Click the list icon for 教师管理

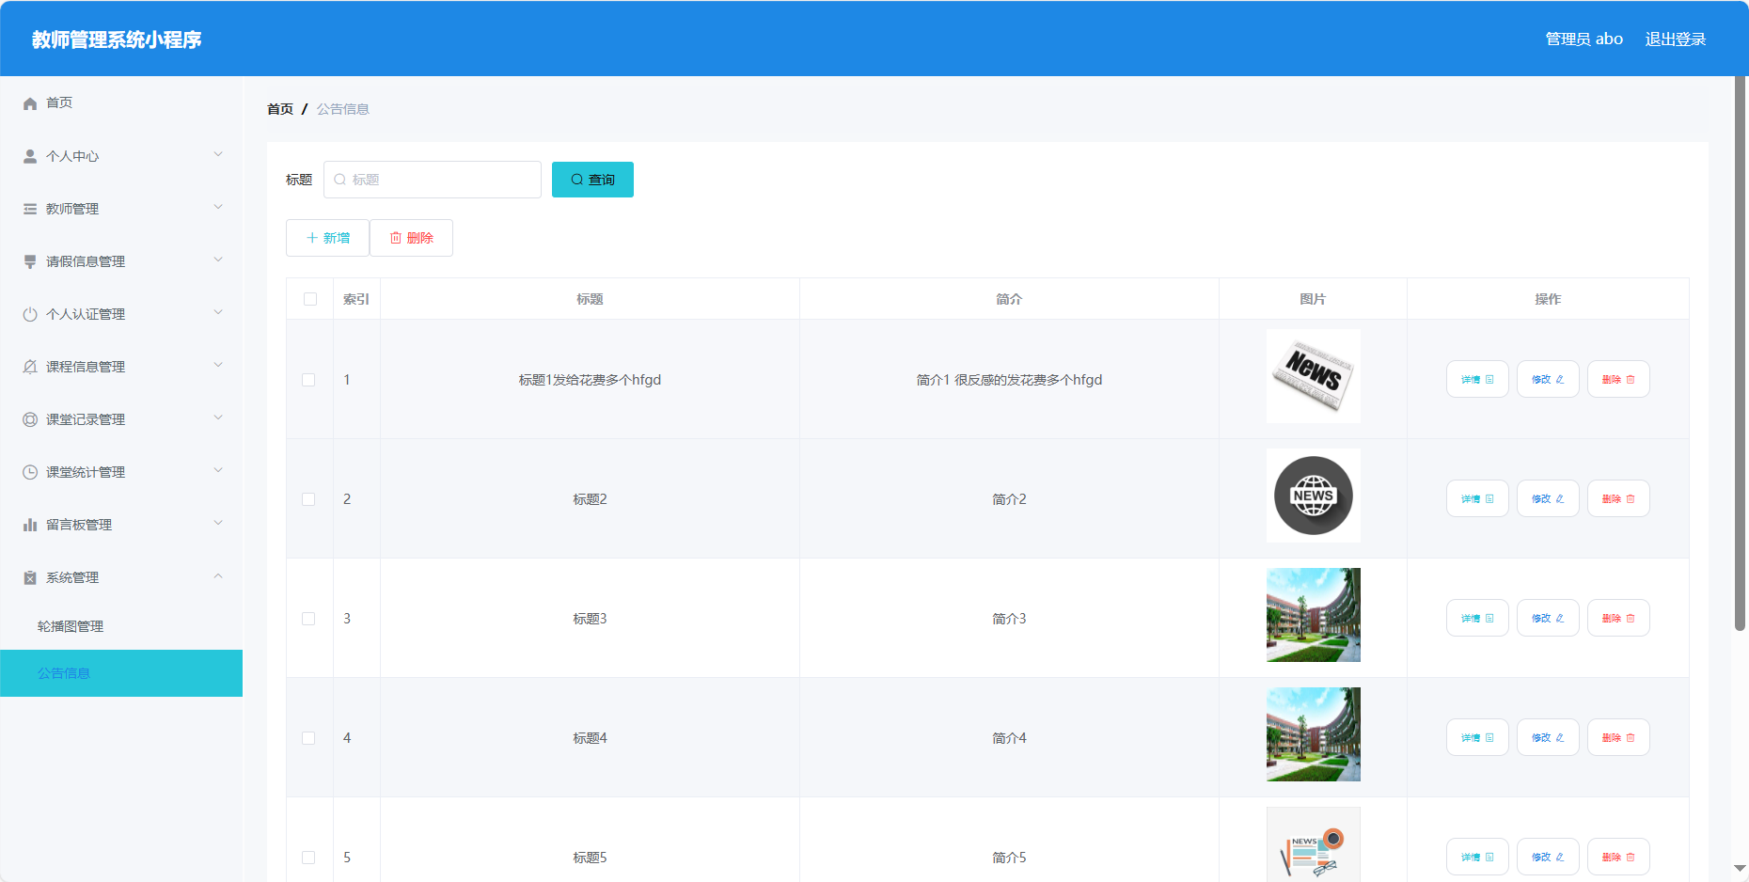pos(30,209)
